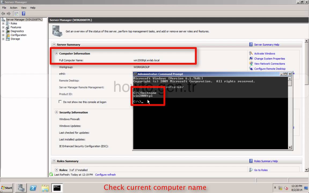Image resolution: width=309 pixels, height=193 pixels.
Task: Select the Diagnostics node icon in tree
Action: click(x=8, y=31)
